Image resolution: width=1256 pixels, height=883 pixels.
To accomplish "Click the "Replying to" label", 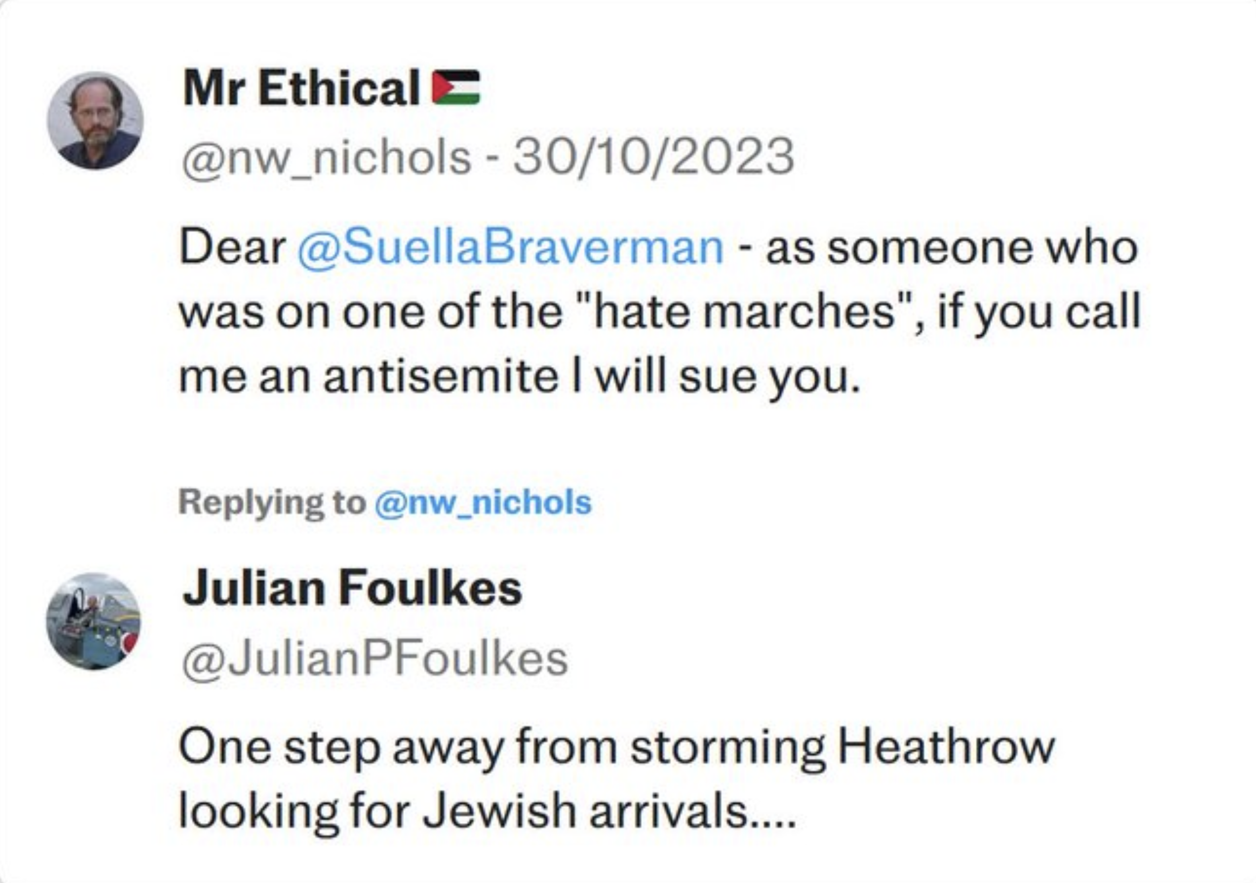I will coord(272,502).
